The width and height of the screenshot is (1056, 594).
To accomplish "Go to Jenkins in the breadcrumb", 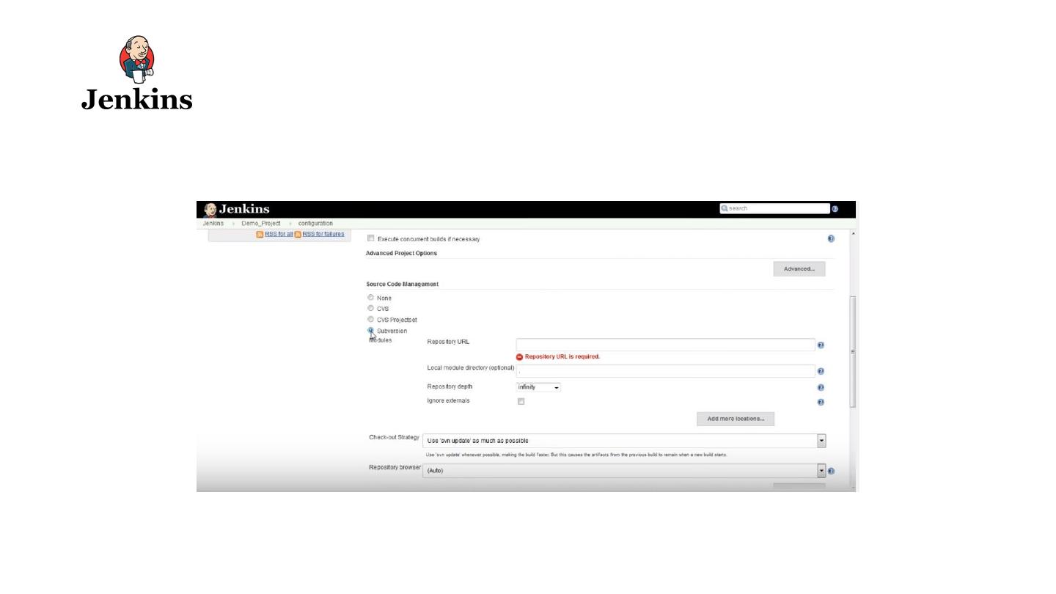I will 213,224.
